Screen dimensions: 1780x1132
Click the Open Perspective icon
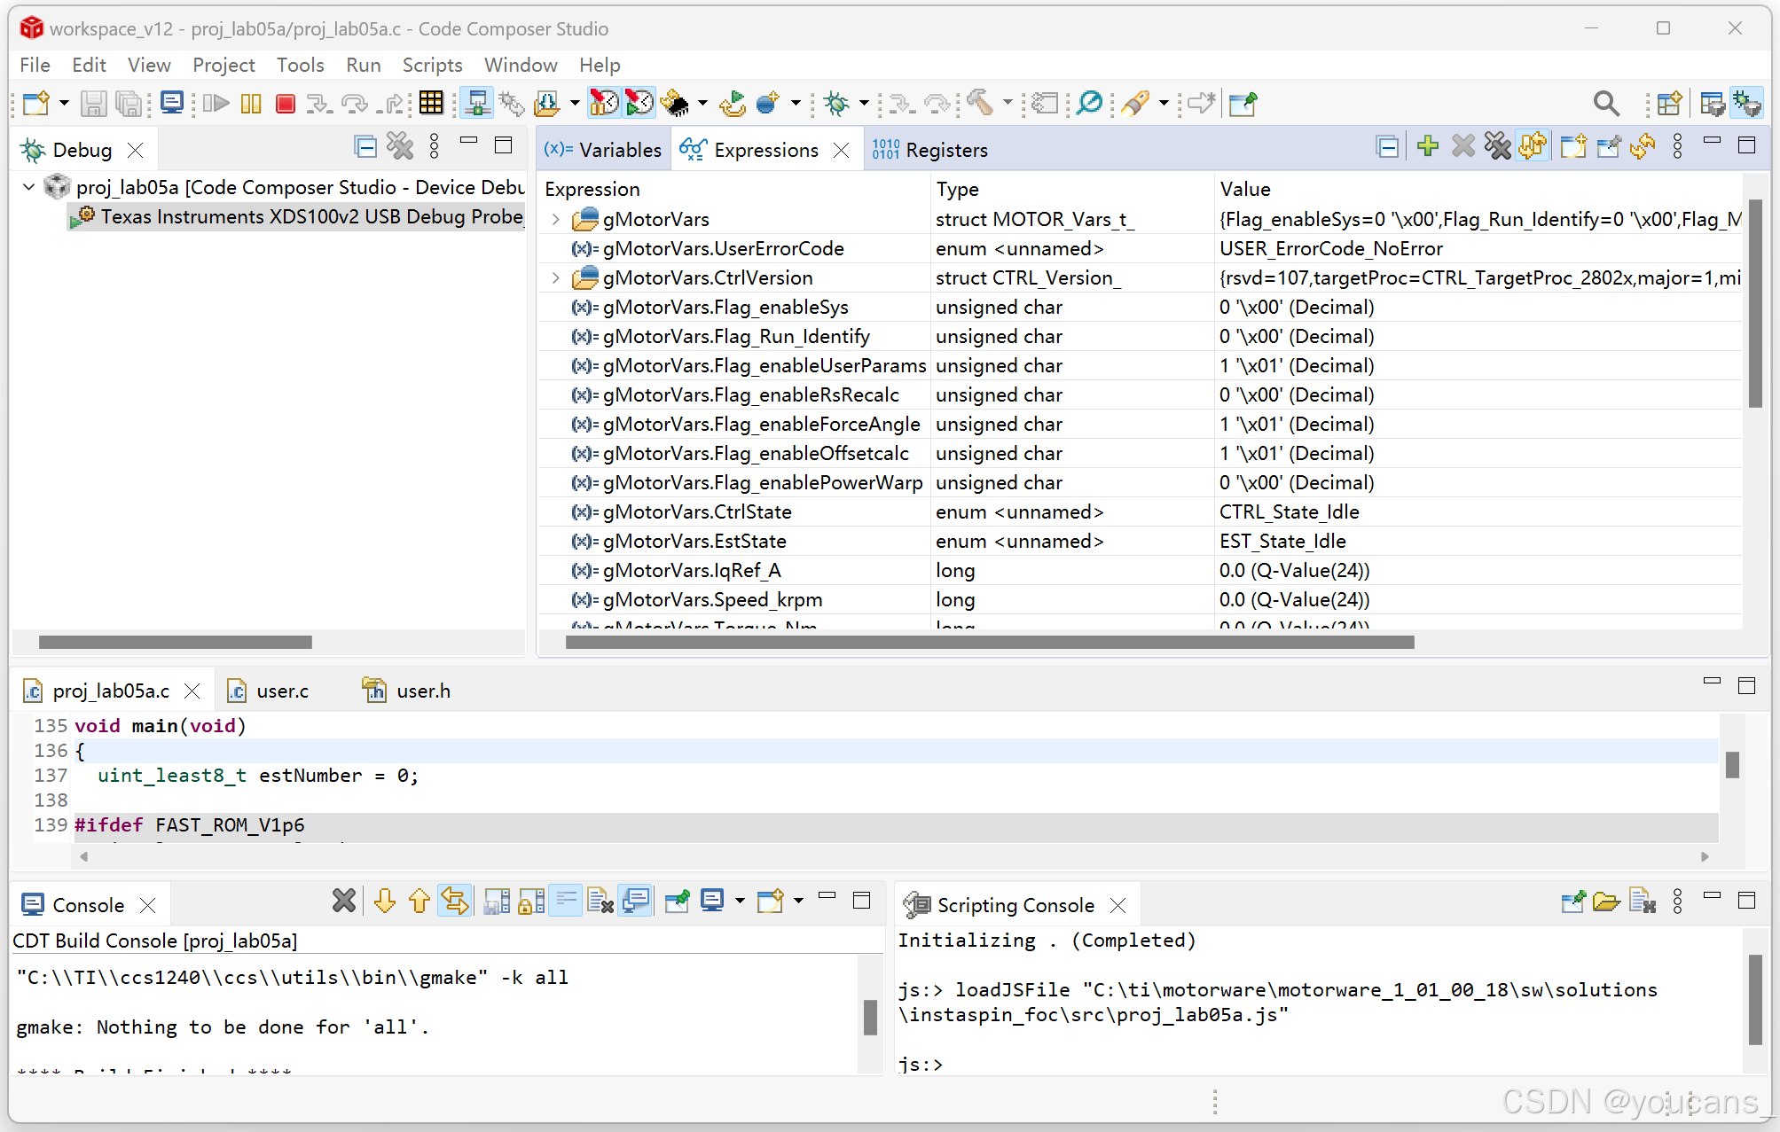1669,104
